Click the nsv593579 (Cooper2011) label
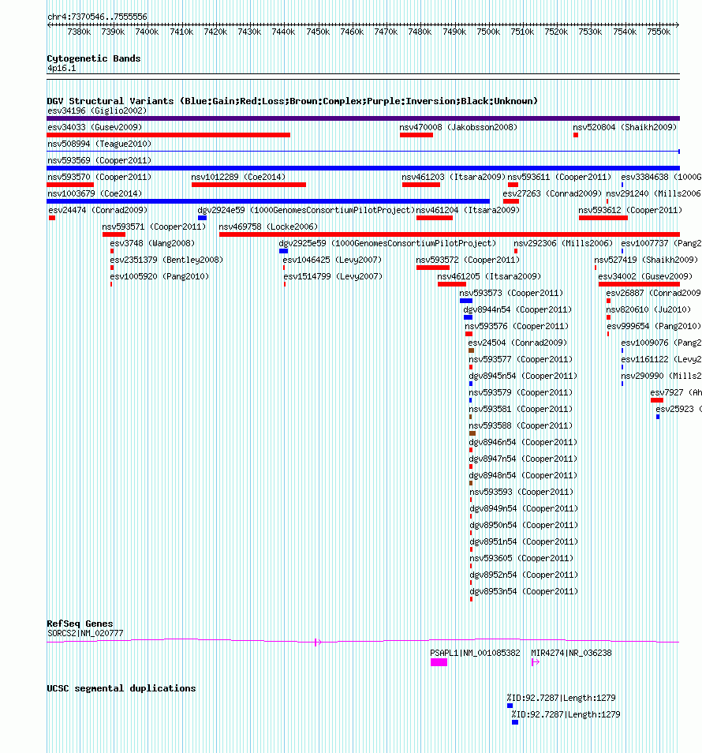This screenshot has width=702, height=753. coord(521,392)
